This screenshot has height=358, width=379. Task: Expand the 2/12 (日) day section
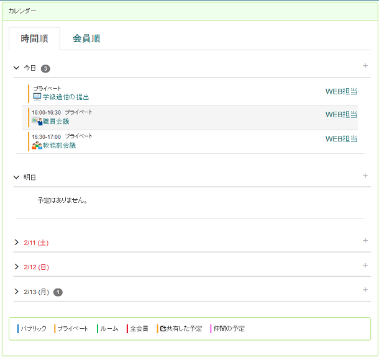(x=16, y=267)
